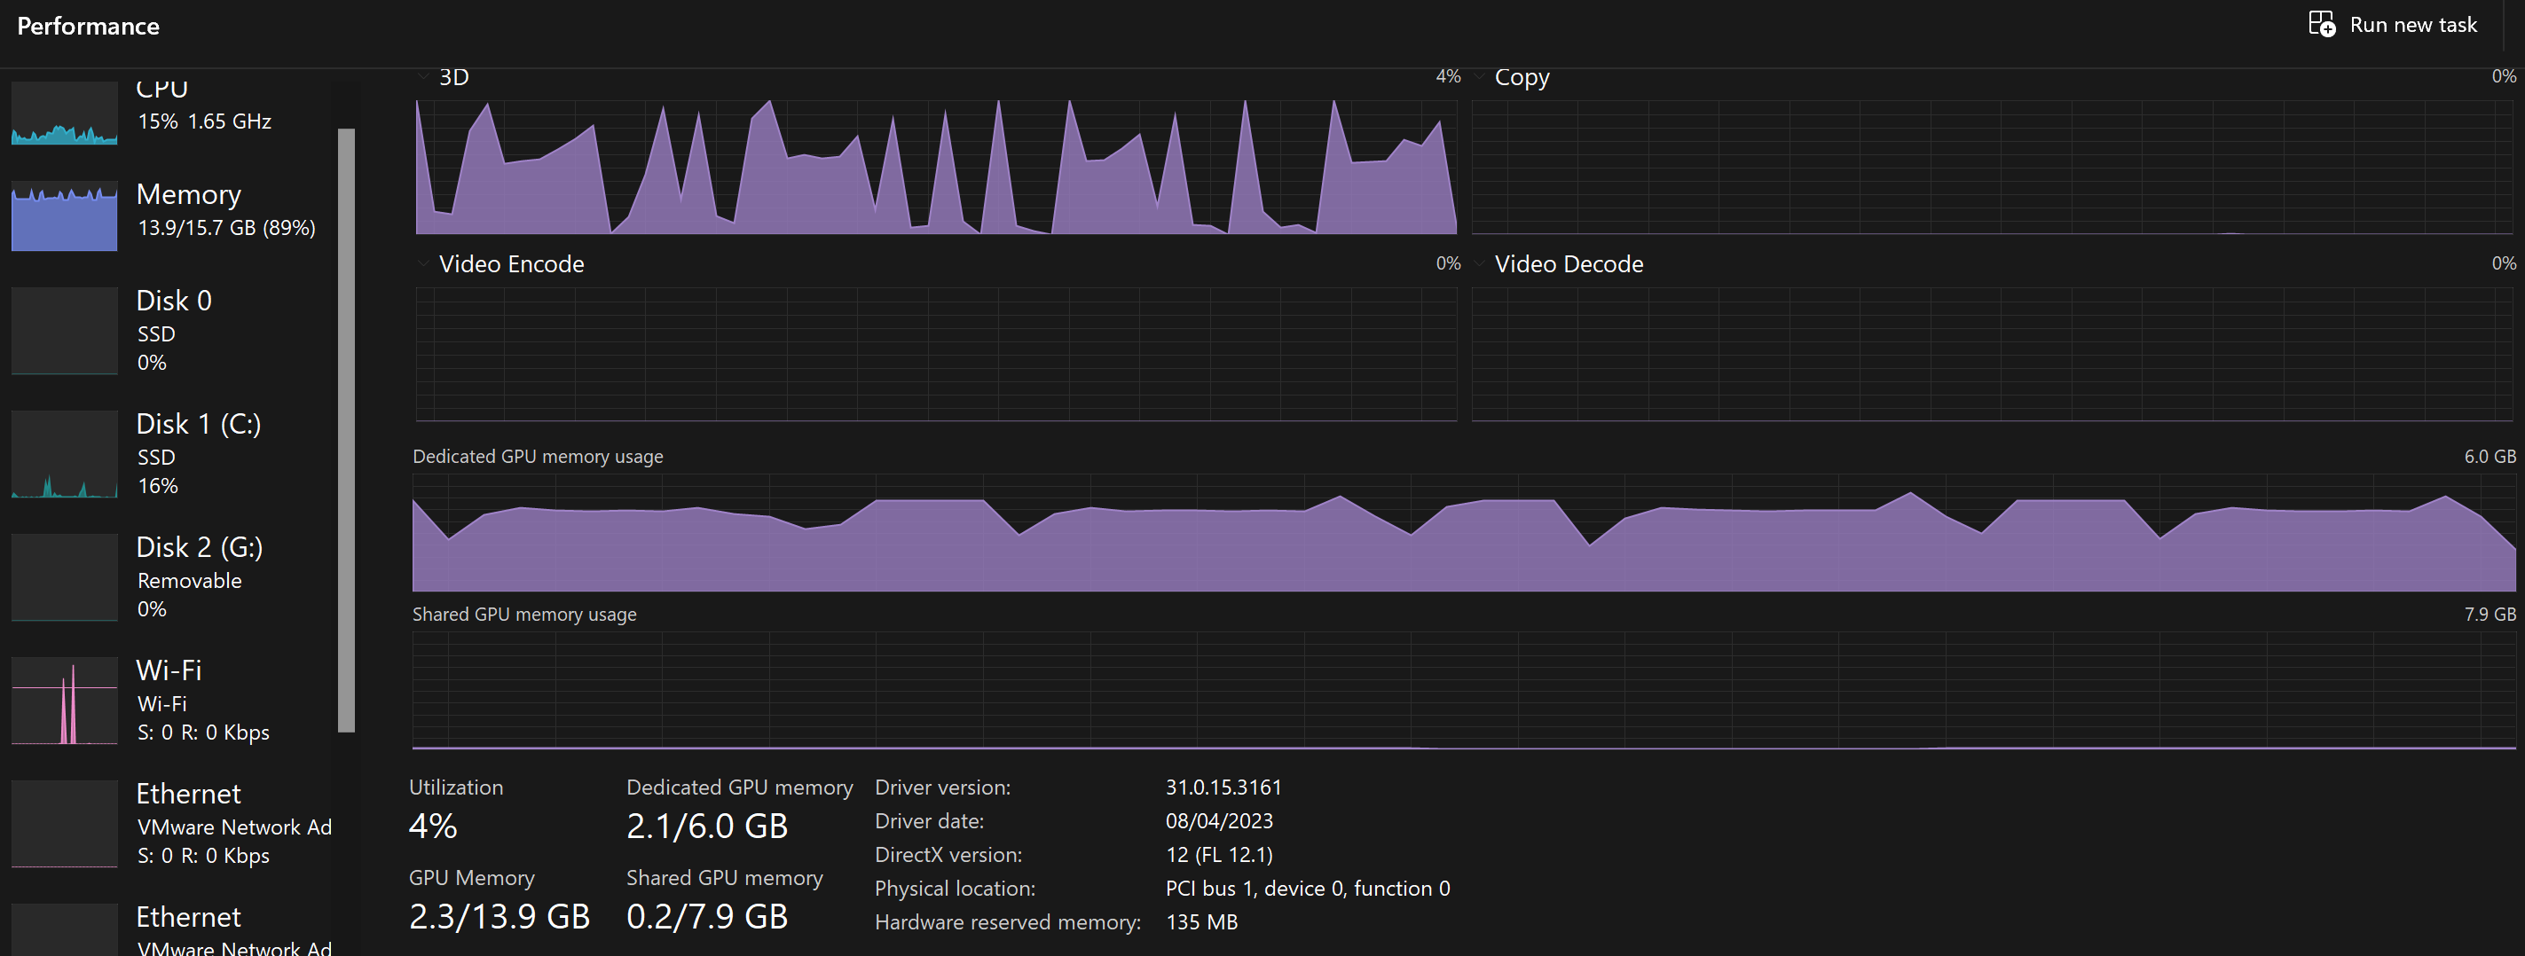Collapse the 3D engine graph
2525x956 pixels.
[421, 75]
